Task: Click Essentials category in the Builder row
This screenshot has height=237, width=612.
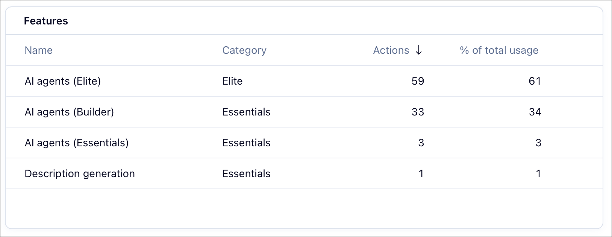Action: click(x=246, y=112)
